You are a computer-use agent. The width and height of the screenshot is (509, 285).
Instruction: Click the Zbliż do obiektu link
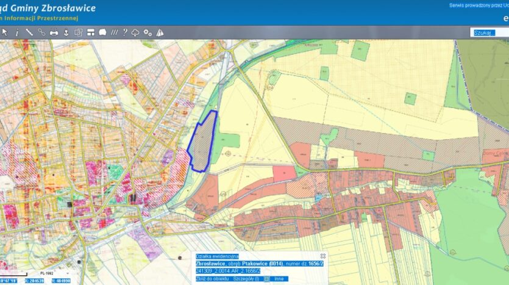coord(212,278)
